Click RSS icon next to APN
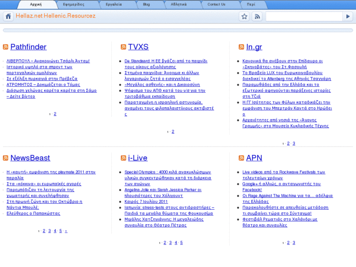The height and width of the screenshot is (267, 356). click(x=241, y=158)
